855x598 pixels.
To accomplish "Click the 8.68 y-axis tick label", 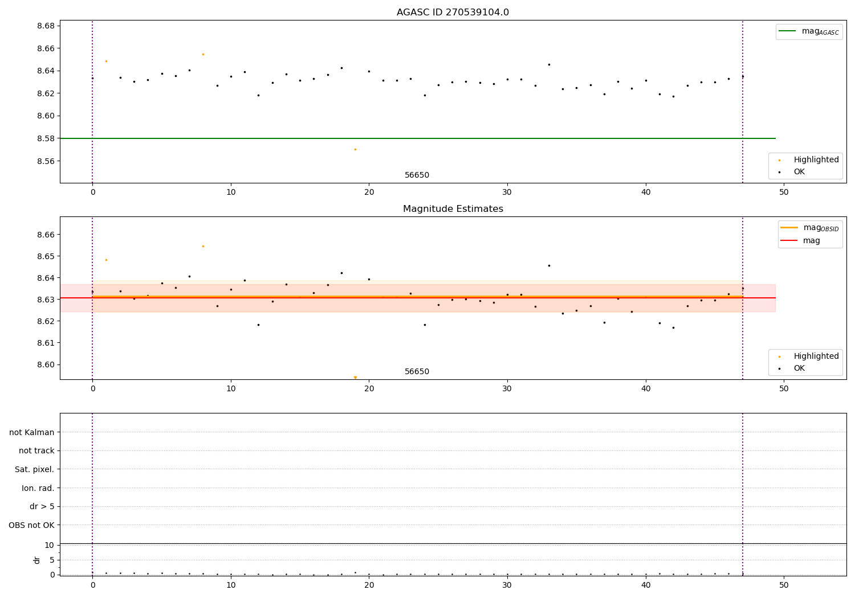I will tap(45, 26).
